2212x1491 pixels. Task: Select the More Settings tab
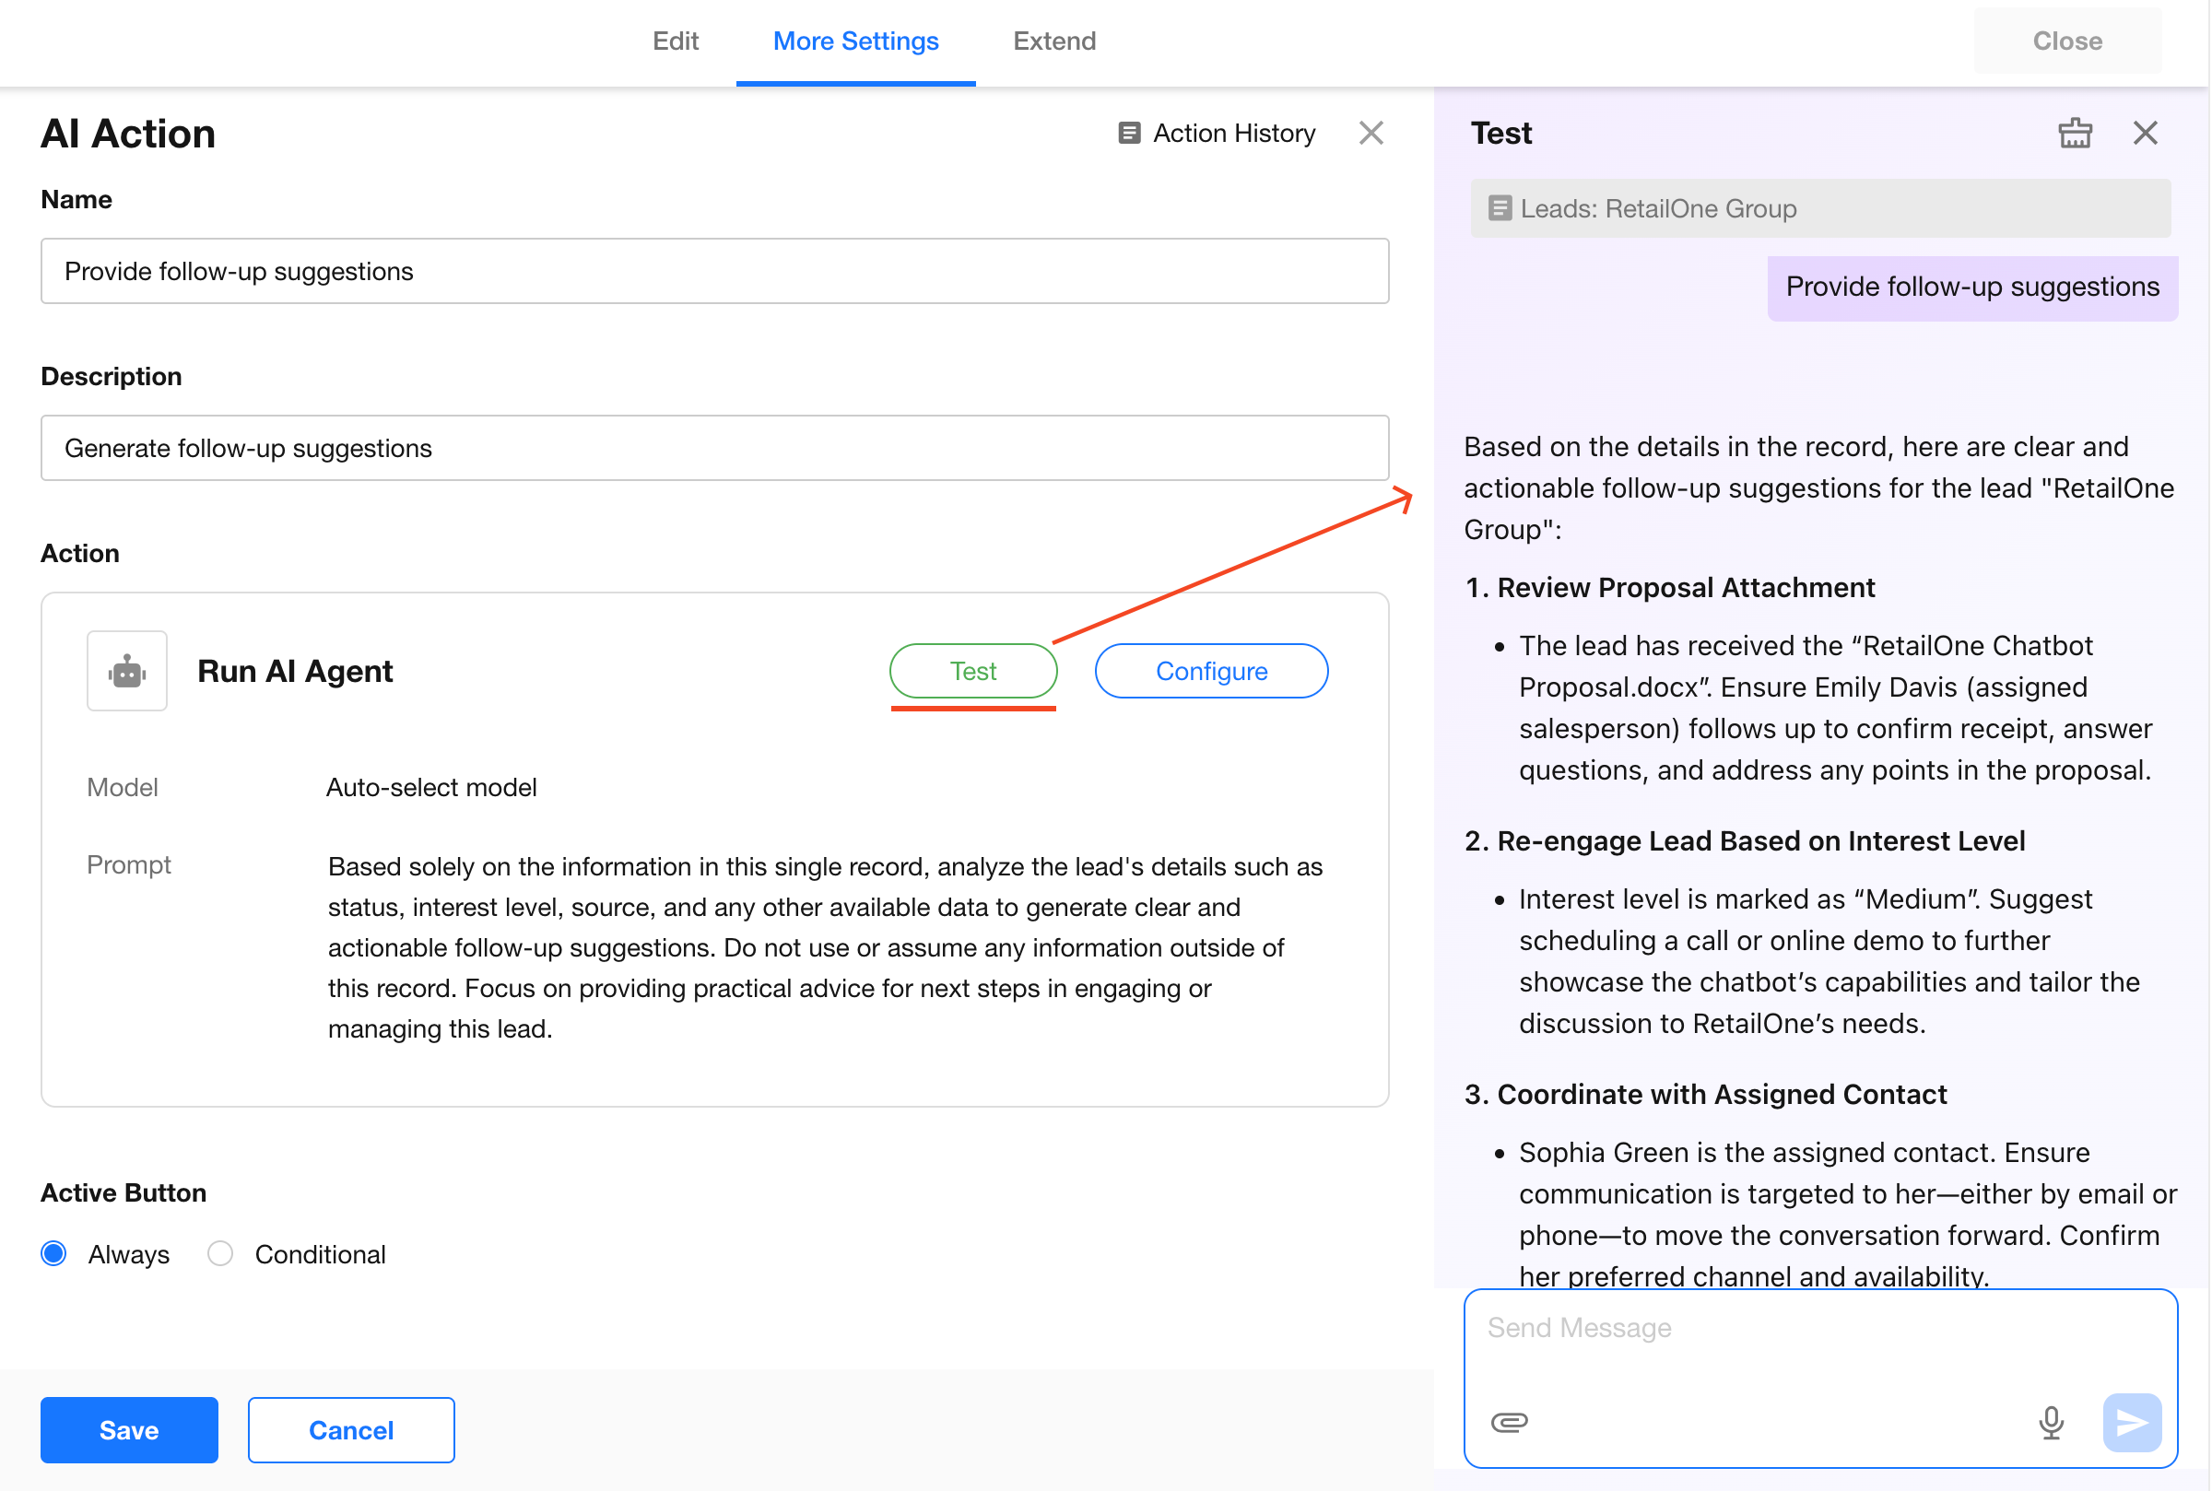(x=855, y=41)
